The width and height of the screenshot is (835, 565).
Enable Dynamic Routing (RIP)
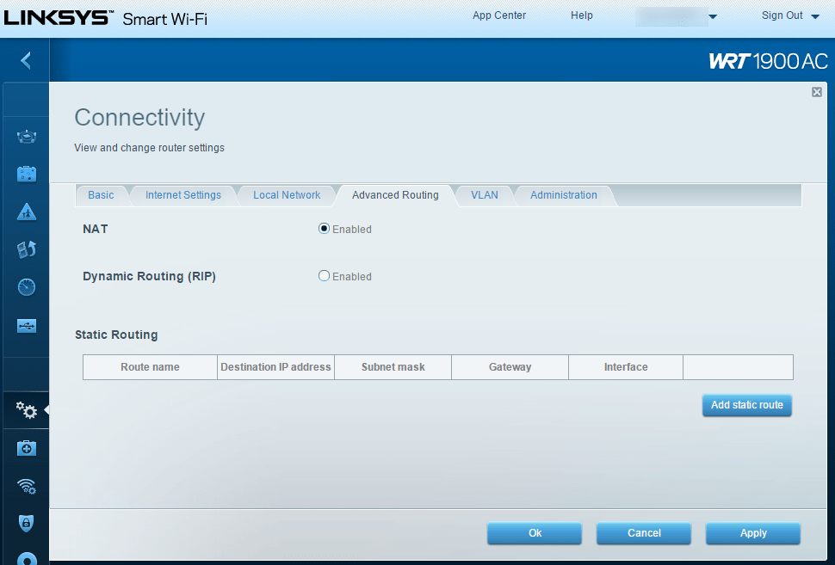(x=323, y=275)
